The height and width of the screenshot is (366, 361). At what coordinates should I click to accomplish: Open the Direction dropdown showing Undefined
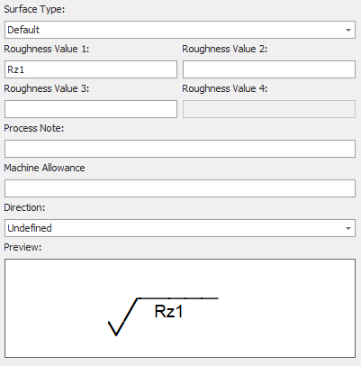click(180, 228)
